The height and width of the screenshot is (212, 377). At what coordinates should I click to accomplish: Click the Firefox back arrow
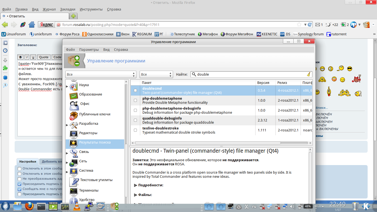[5, 25]
